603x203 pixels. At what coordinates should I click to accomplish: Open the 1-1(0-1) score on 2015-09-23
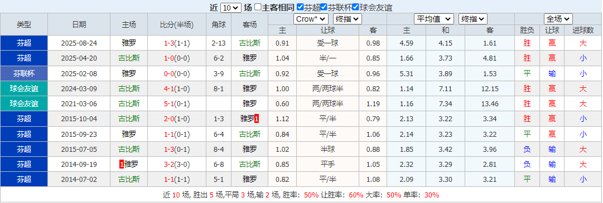(x=177, y=134)
